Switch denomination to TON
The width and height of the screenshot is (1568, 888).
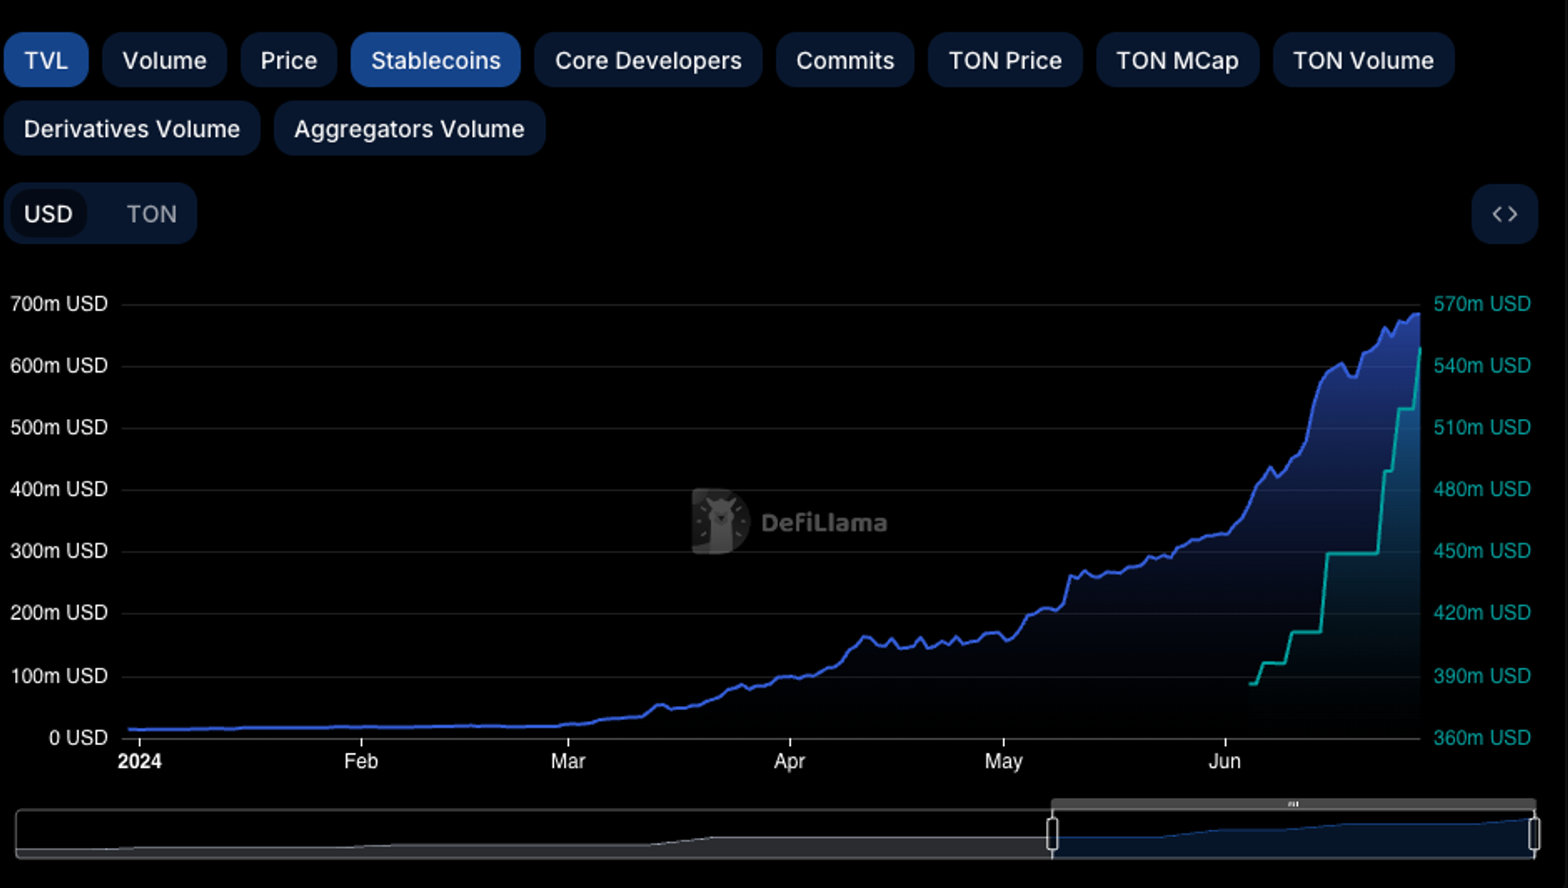point(151,214)
